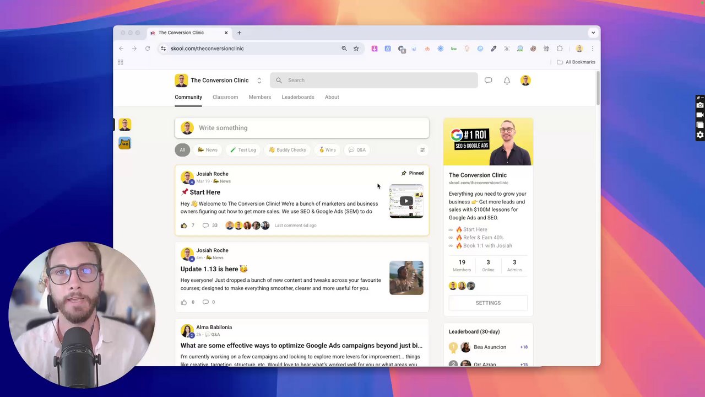Filter posts by Test Log category
Screen dimensions: 705x397
243,150
